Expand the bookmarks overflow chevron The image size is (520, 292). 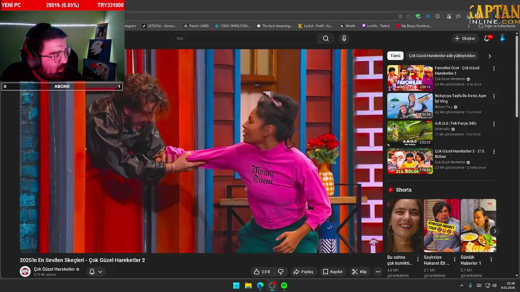click(x=468, y=26)
